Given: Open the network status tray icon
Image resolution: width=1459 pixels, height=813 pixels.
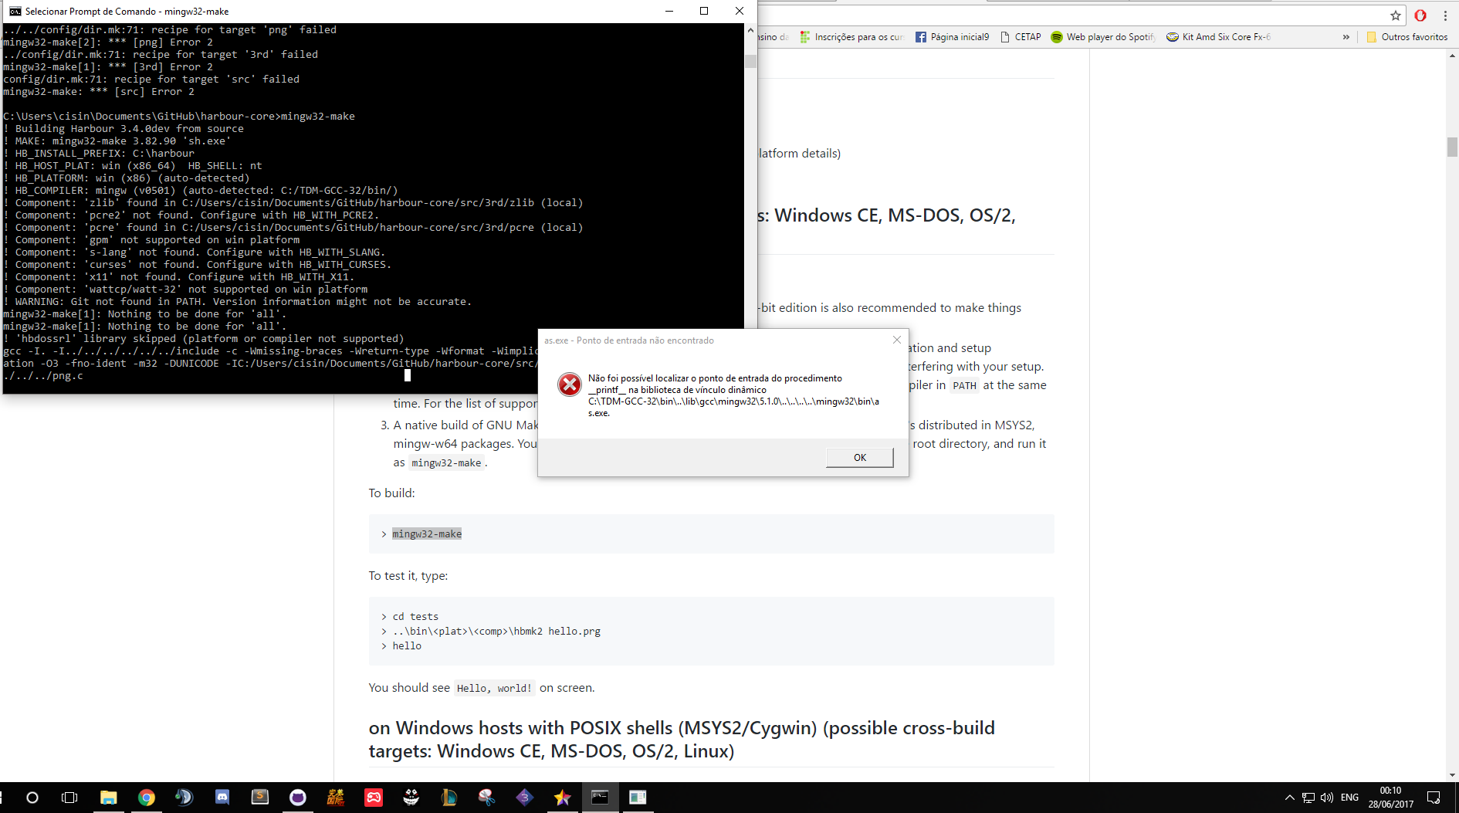Looking at the screenshot, I should pos(1308,798).
